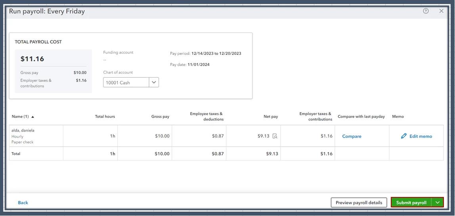Viewport: 455px width, 216px height.
Task: Click the pay date 11/01/2024
Action: click(x=199, y=65)
